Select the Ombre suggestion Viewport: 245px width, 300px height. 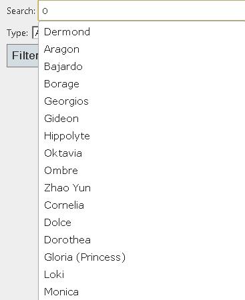click(x=142, y=171)
